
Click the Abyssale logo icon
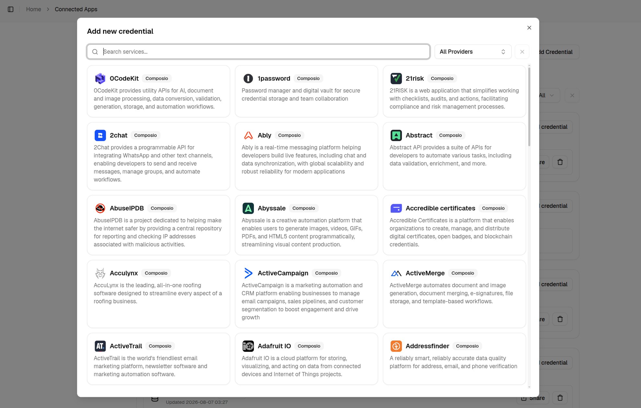(x=248, y=208)
